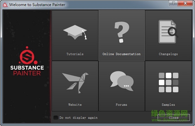Screen dimensions: 195x126
Task: Open Changelogs document magnifier icon
Action: point(168,32)
